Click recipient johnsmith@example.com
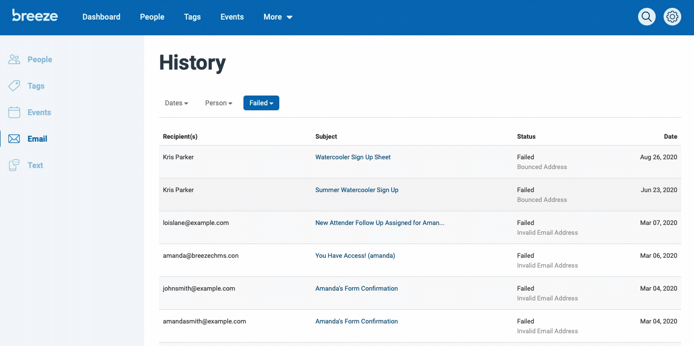 pyautogui.click(x=199, y=289)
